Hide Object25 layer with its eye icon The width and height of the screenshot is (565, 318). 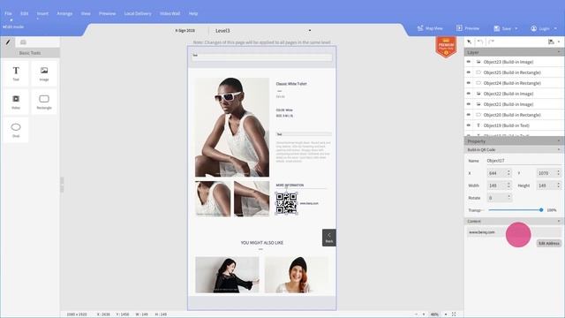click(469, 72)
